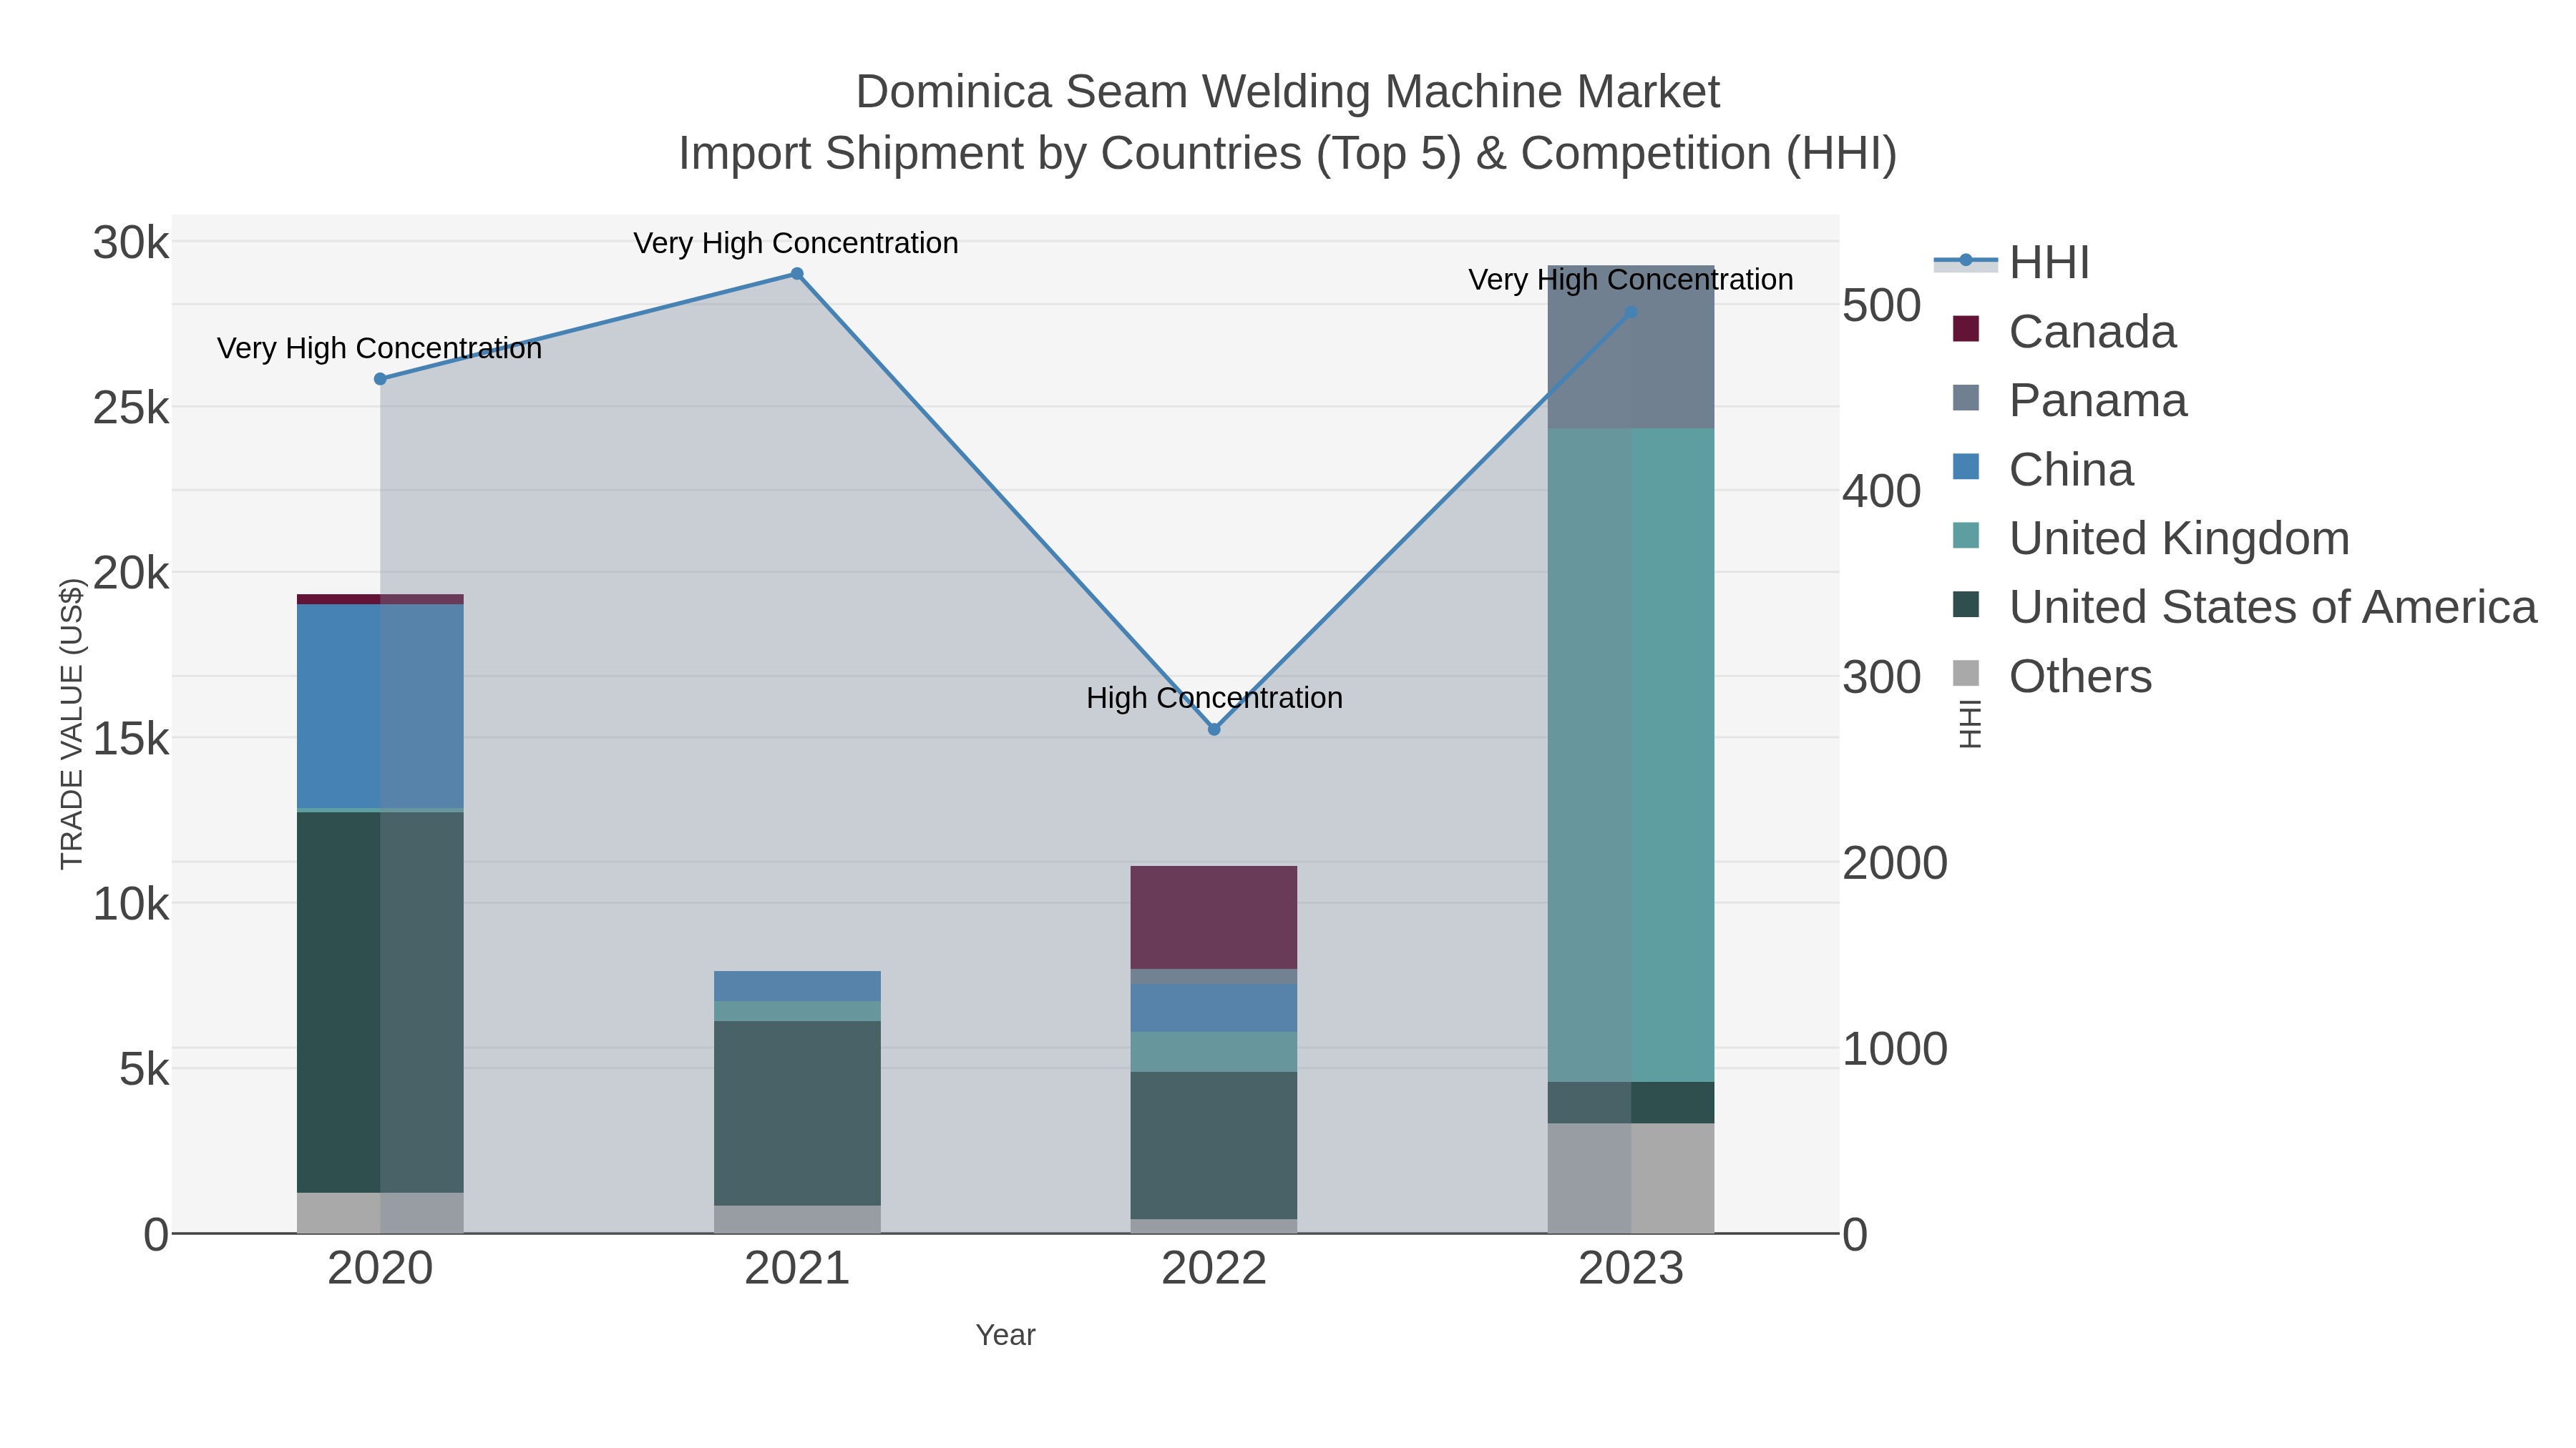Click the 30k y-axis tick label
Viewport: 2576px width, 1448px height.
click(x=131, y=243)
